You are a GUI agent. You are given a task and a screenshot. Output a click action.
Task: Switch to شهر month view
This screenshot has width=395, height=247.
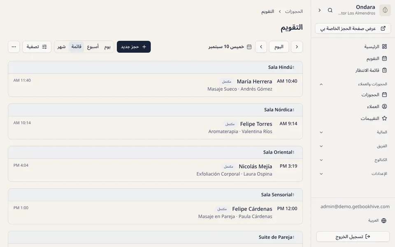[61, 47]
